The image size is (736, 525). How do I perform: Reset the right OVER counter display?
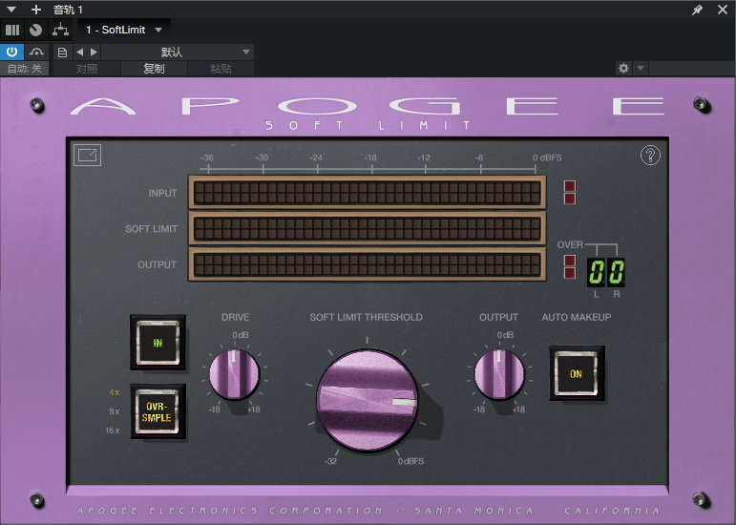617,272
